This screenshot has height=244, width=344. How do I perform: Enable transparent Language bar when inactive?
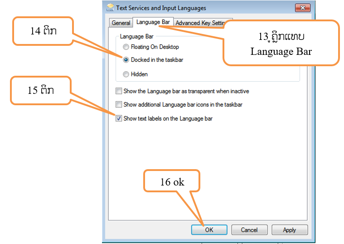tap(119, 91)
